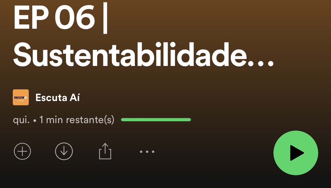Click the left start of the green progress bar
This screenshot has height=188, width=331.
click(123, 120)
